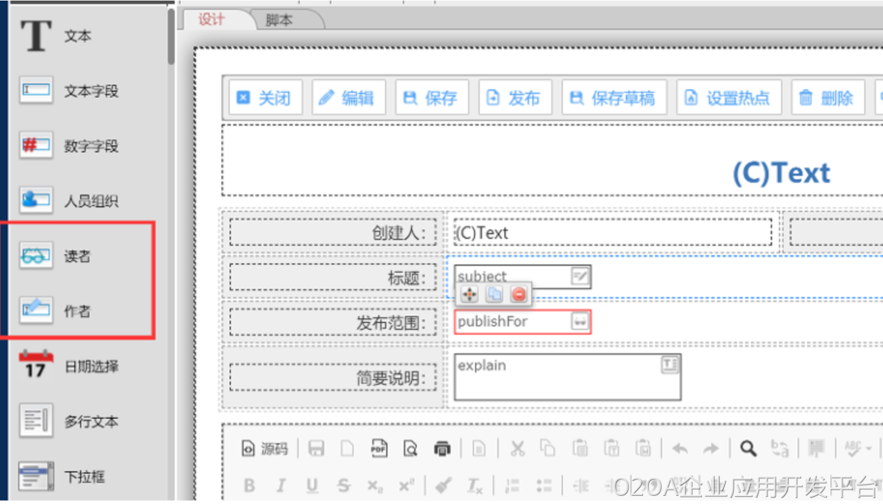Select the 人员组织 person organization component
Screen dimensions: 883x504
[x=36, y=200]
